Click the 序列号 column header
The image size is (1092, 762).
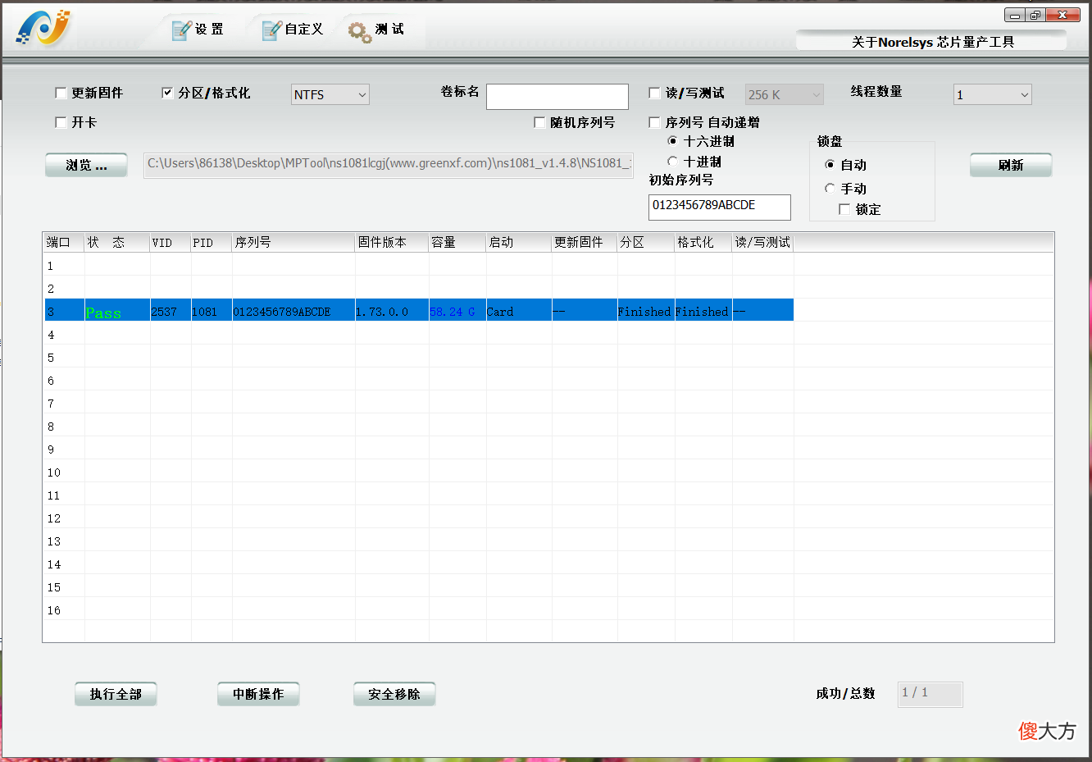293,242
